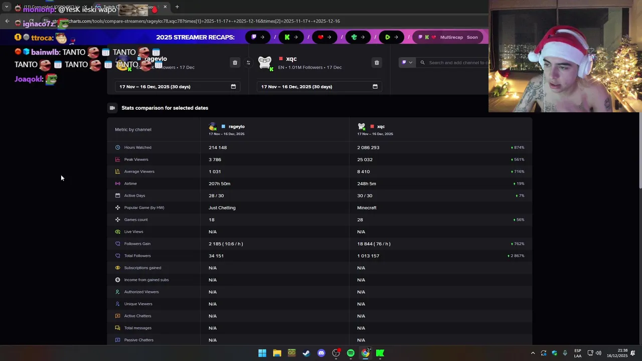Click the search magnifier icon

(x=422, y=63)
